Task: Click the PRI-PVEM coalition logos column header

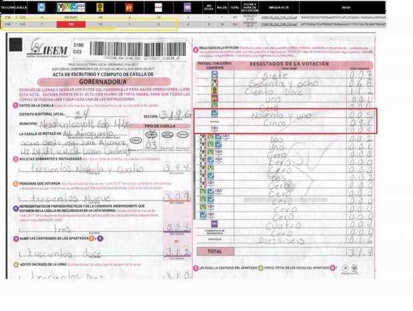Action: click(71, 7)
